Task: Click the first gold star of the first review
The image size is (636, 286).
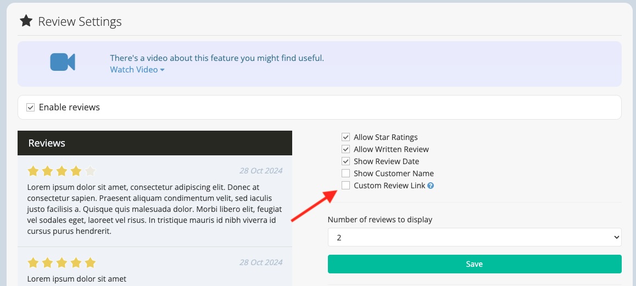Action: tap(33, 171)
